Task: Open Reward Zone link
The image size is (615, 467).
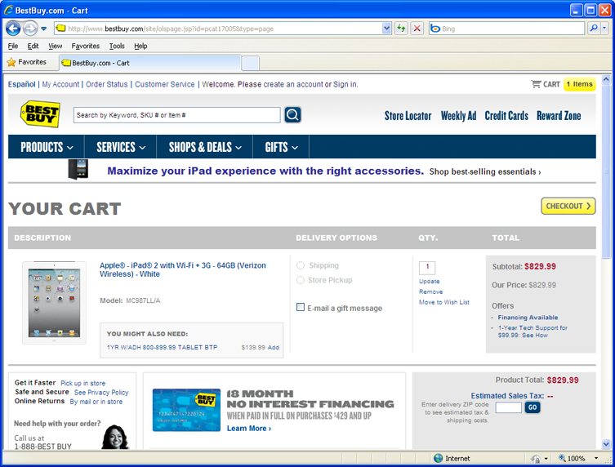Action: (x=559, y=116)
